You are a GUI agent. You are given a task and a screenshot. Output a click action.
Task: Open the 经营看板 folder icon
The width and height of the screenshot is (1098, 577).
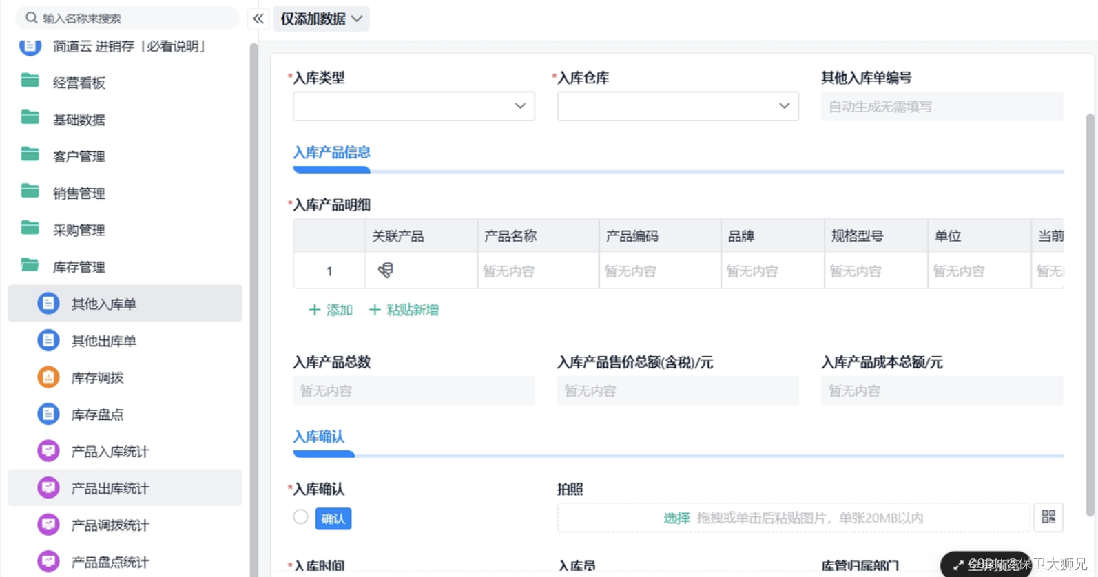pos(30,81)
